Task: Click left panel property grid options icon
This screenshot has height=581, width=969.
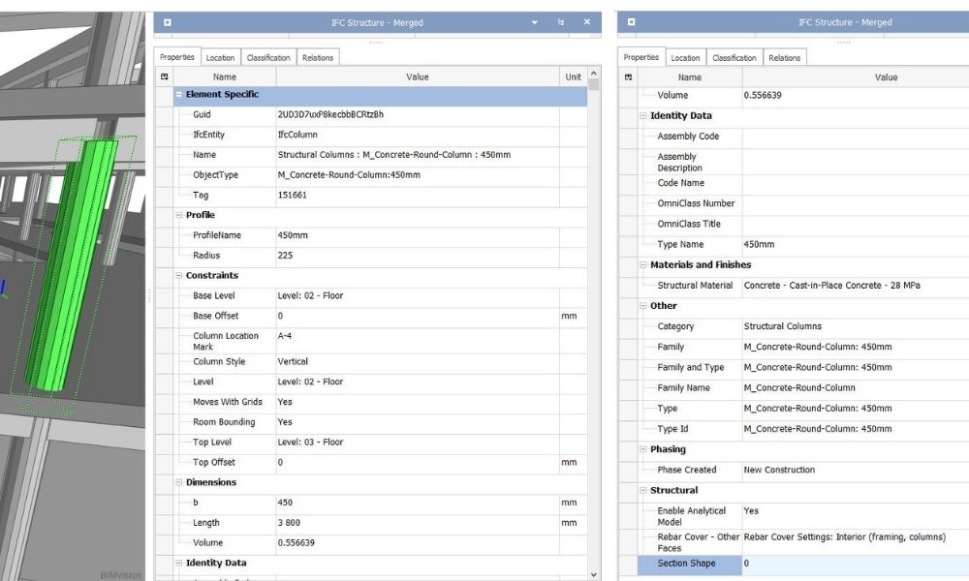Action: (x=165, y=76)
